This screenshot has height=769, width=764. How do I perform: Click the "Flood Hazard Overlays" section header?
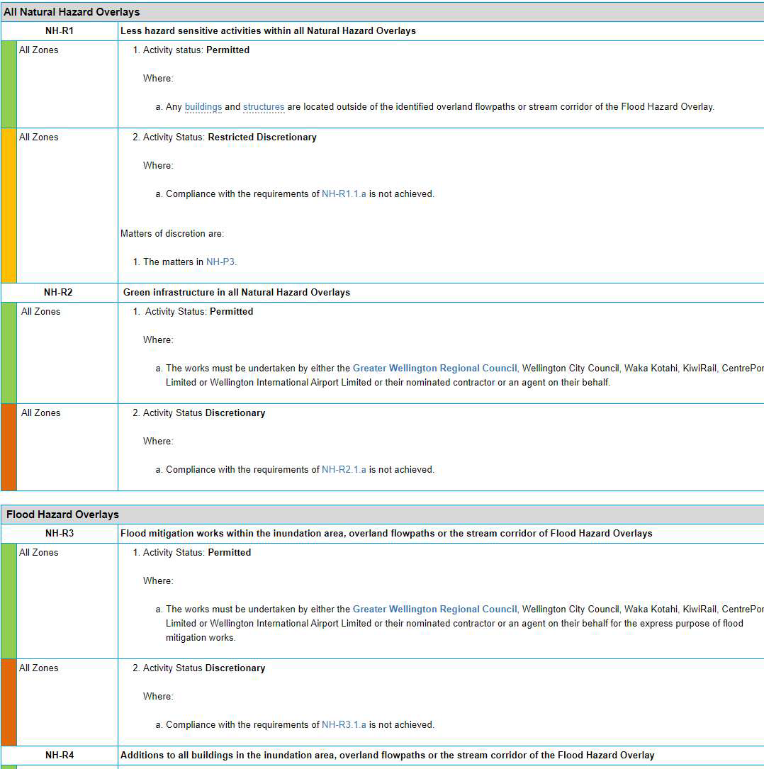tap(62, 515)
